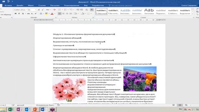Click track changes 'Исправления: Выкл.' status
The height and width of the screenshot is (112, 199).
click(45, 105)
